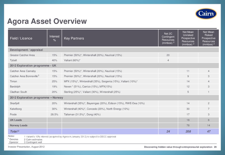Select the Catcher Area Bonneville field name
Screen dimensions: 225x155
[x=24, y=76]
